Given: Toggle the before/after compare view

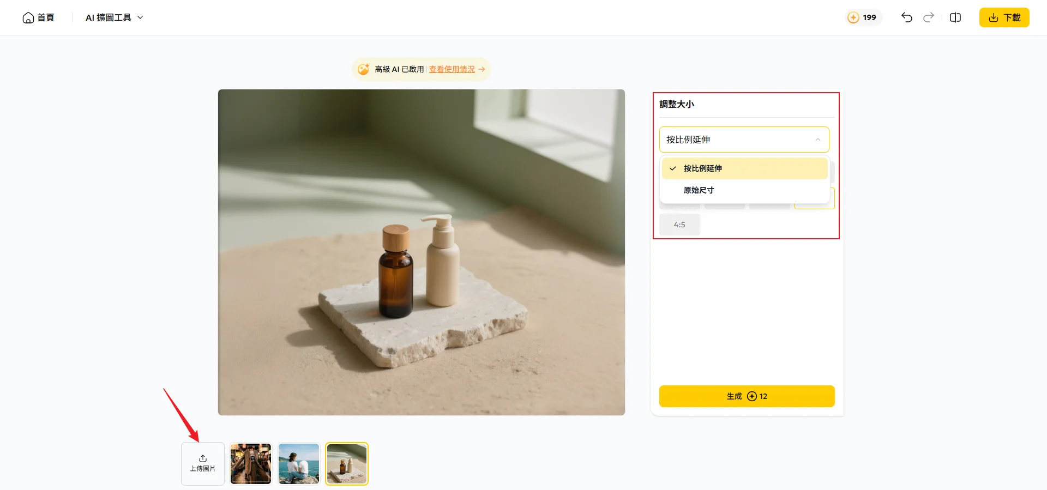Looking at the screenshot, I should pyautogui.click(x=955, y=17).
